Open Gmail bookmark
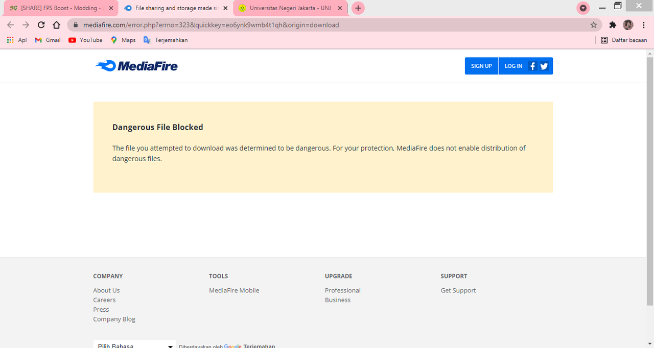The width and height of the screenshot is (654, 348). click(x=48, y=40)
